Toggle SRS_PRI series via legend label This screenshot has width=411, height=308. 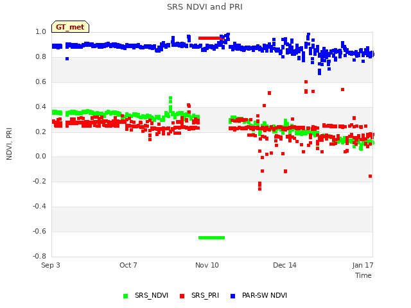pyautogui.click(x=205, y=295)
